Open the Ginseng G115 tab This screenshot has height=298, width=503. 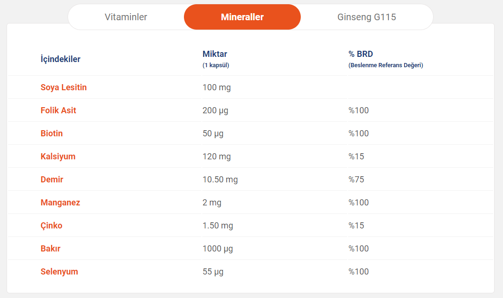tap(366, 17)
